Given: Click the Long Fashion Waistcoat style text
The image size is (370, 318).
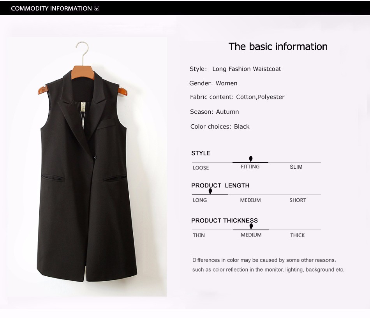Looking at the screenshot, I should point(247,69).
